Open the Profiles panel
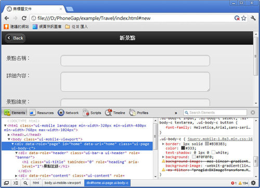The image size is (260, 188). [x=139, y=113]
